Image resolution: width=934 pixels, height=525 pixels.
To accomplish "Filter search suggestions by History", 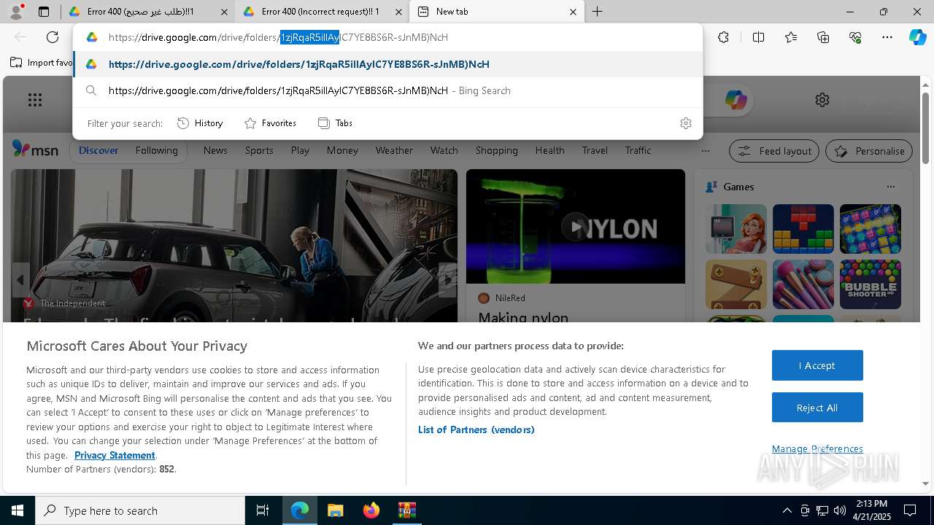I will (200, 123).
